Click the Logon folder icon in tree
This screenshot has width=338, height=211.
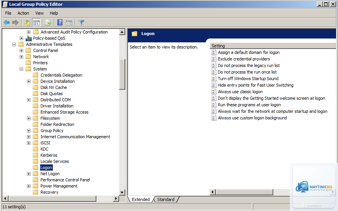pos(35,167)
